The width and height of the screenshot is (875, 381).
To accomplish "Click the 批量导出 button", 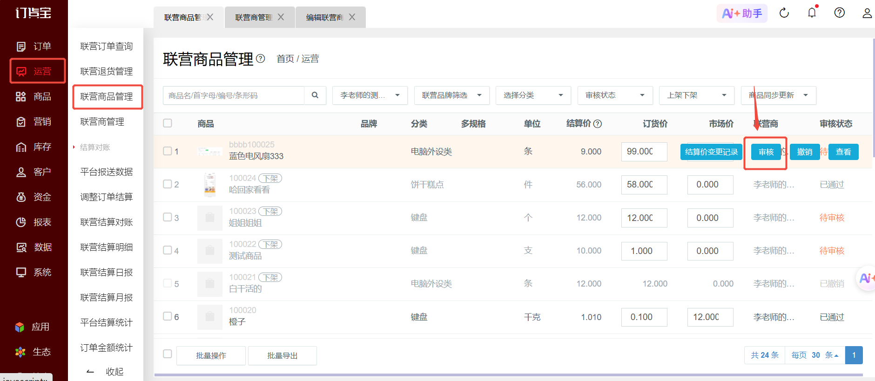I will 283,356.
